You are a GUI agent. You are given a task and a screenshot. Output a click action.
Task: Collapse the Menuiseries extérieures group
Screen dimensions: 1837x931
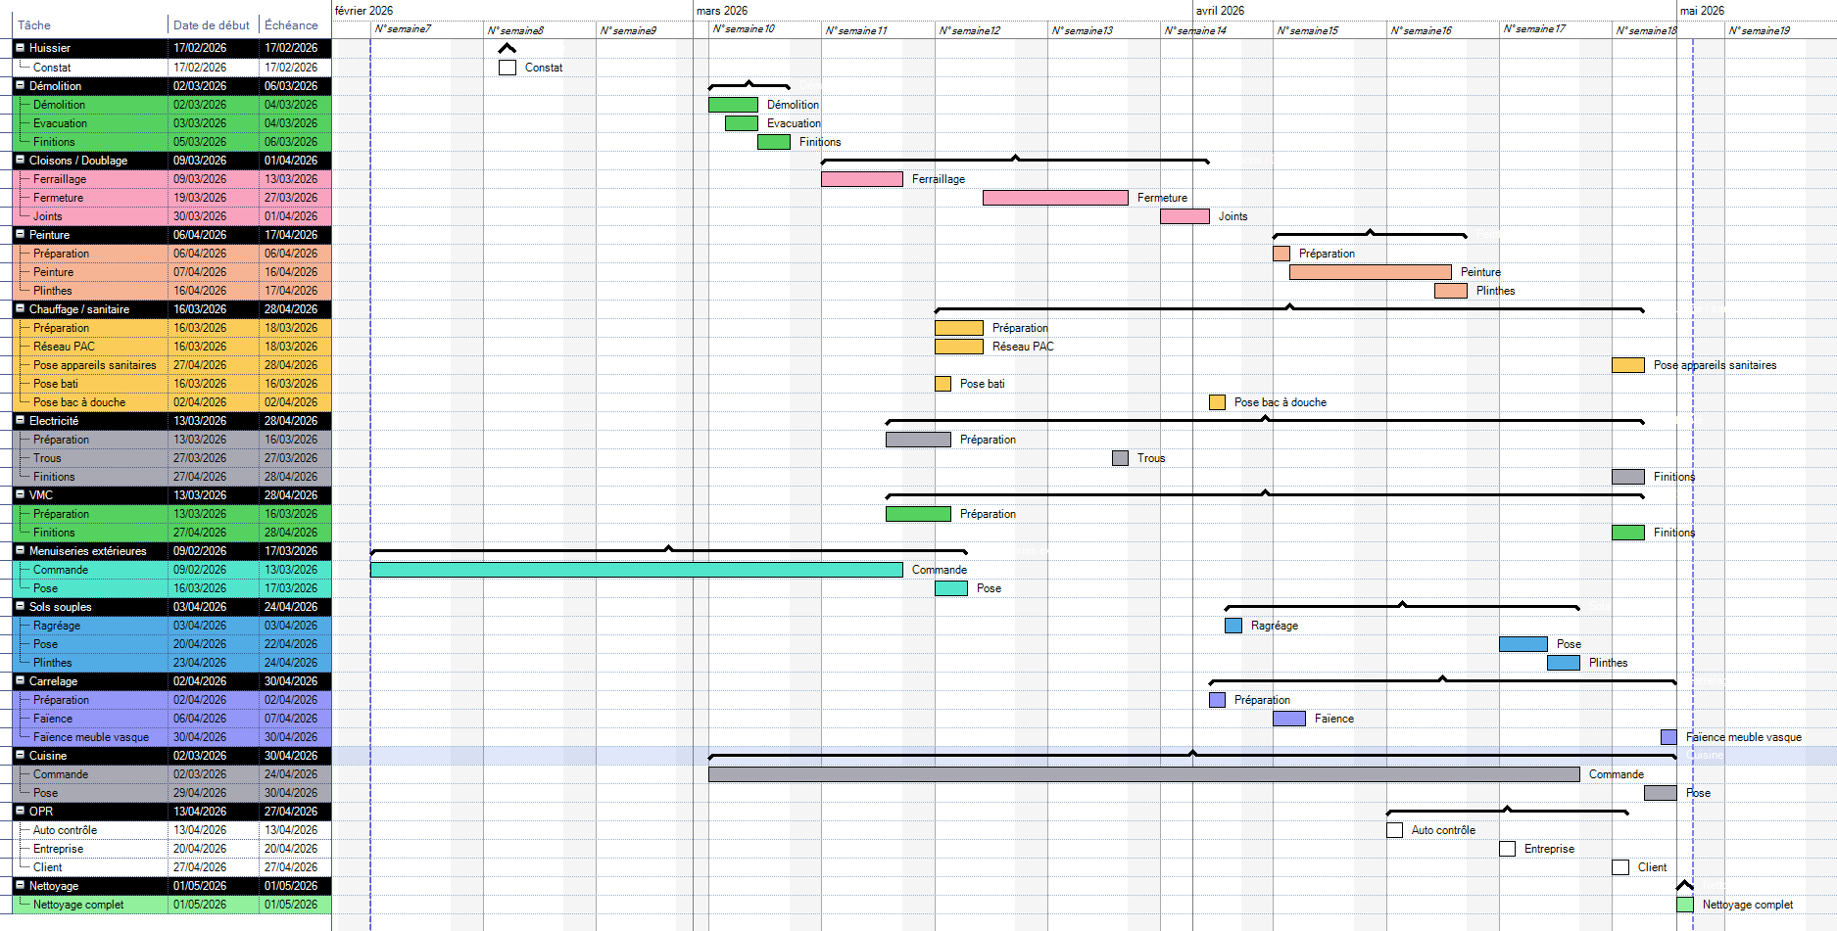point(20,550)
